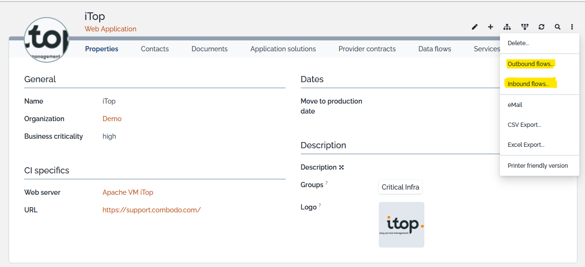This screenshot has height=267, width=585.
Task: Click the Organization field label
Action: pyautogui.click(x=44, y=119)
